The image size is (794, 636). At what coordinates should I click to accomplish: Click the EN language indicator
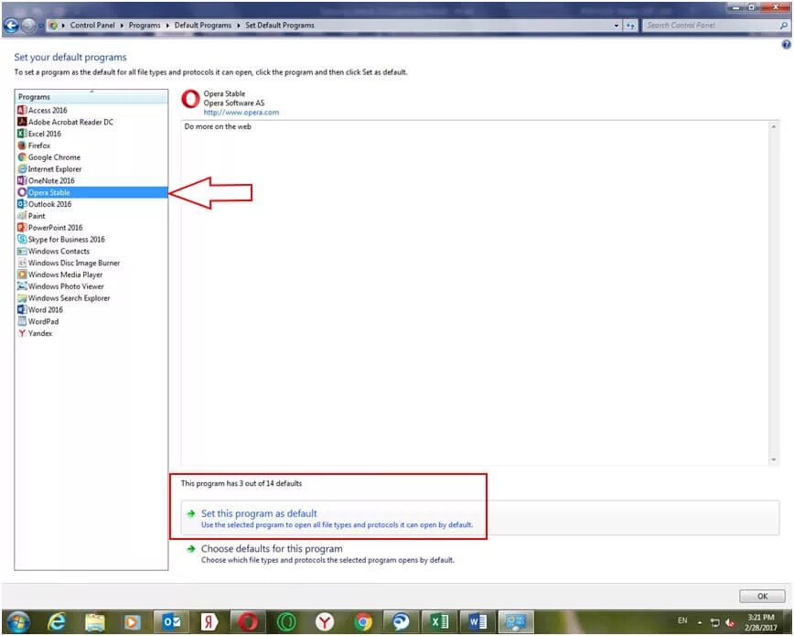(x=682, y=620)
